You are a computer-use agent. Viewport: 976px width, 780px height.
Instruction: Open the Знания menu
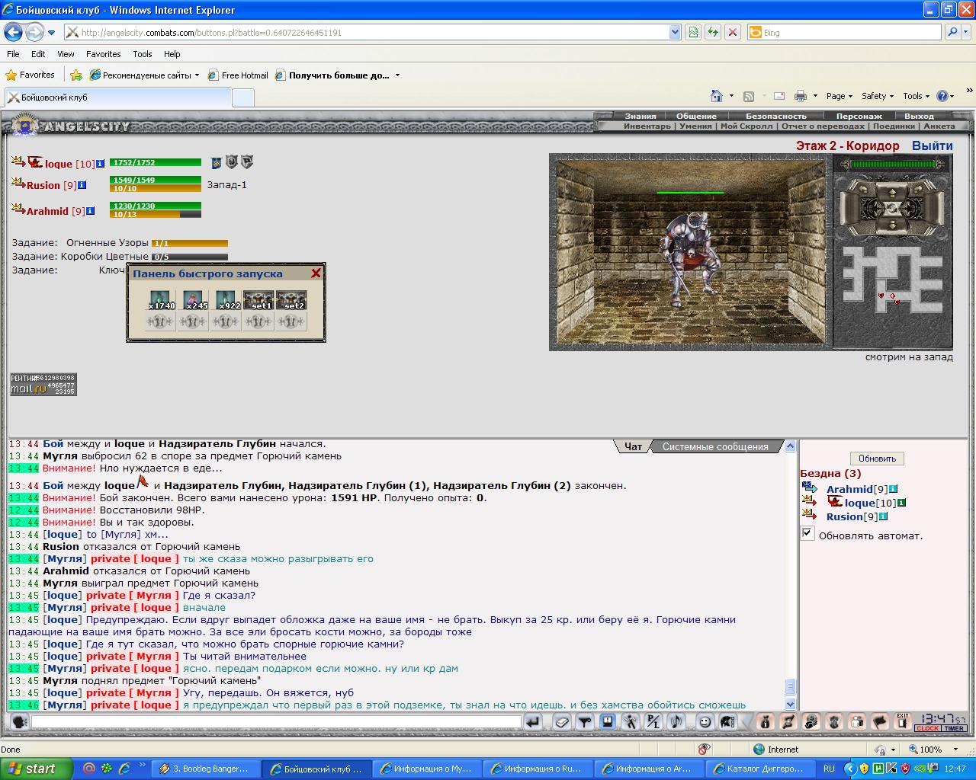640,117
